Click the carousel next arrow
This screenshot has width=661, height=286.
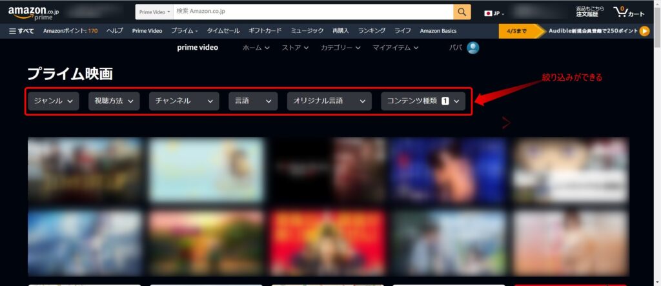(506, 123)
